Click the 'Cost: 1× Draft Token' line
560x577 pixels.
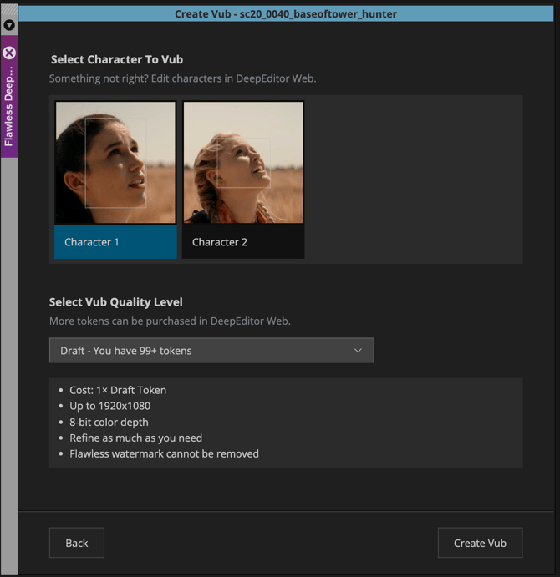[118, 390]
